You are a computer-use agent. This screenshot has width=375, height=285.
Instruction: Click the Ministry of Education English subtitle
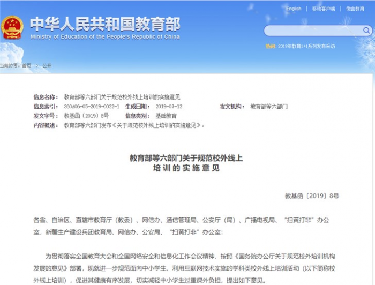[x=105, y=37]
